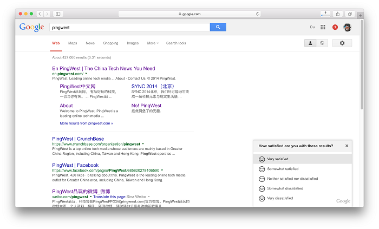Open dropdown arrow beside crunchbase URL
Image resolution: width=379 pixels, height=229 pixels.
(143, 144)
